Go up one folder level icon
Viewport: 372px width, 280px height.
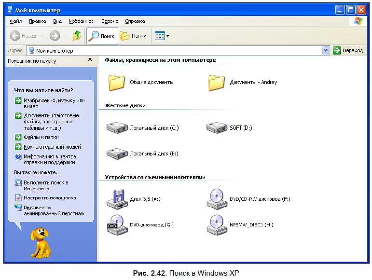[77, 36]
